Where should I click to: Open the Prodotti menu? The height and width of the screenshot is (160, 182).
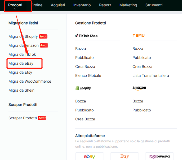pyautogui.click(x=15, y=5)
